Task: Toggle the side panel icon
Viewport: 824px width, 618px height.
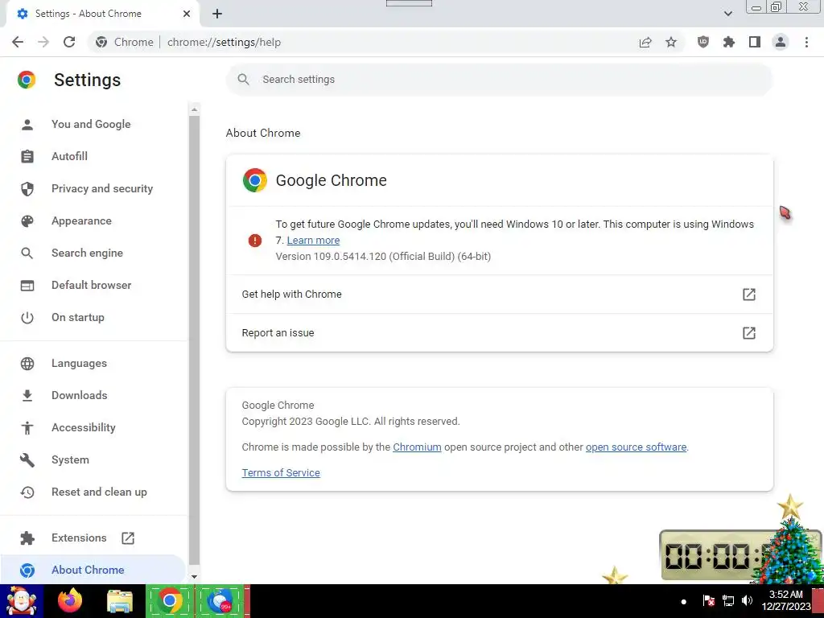Action: tap(755, 42)
